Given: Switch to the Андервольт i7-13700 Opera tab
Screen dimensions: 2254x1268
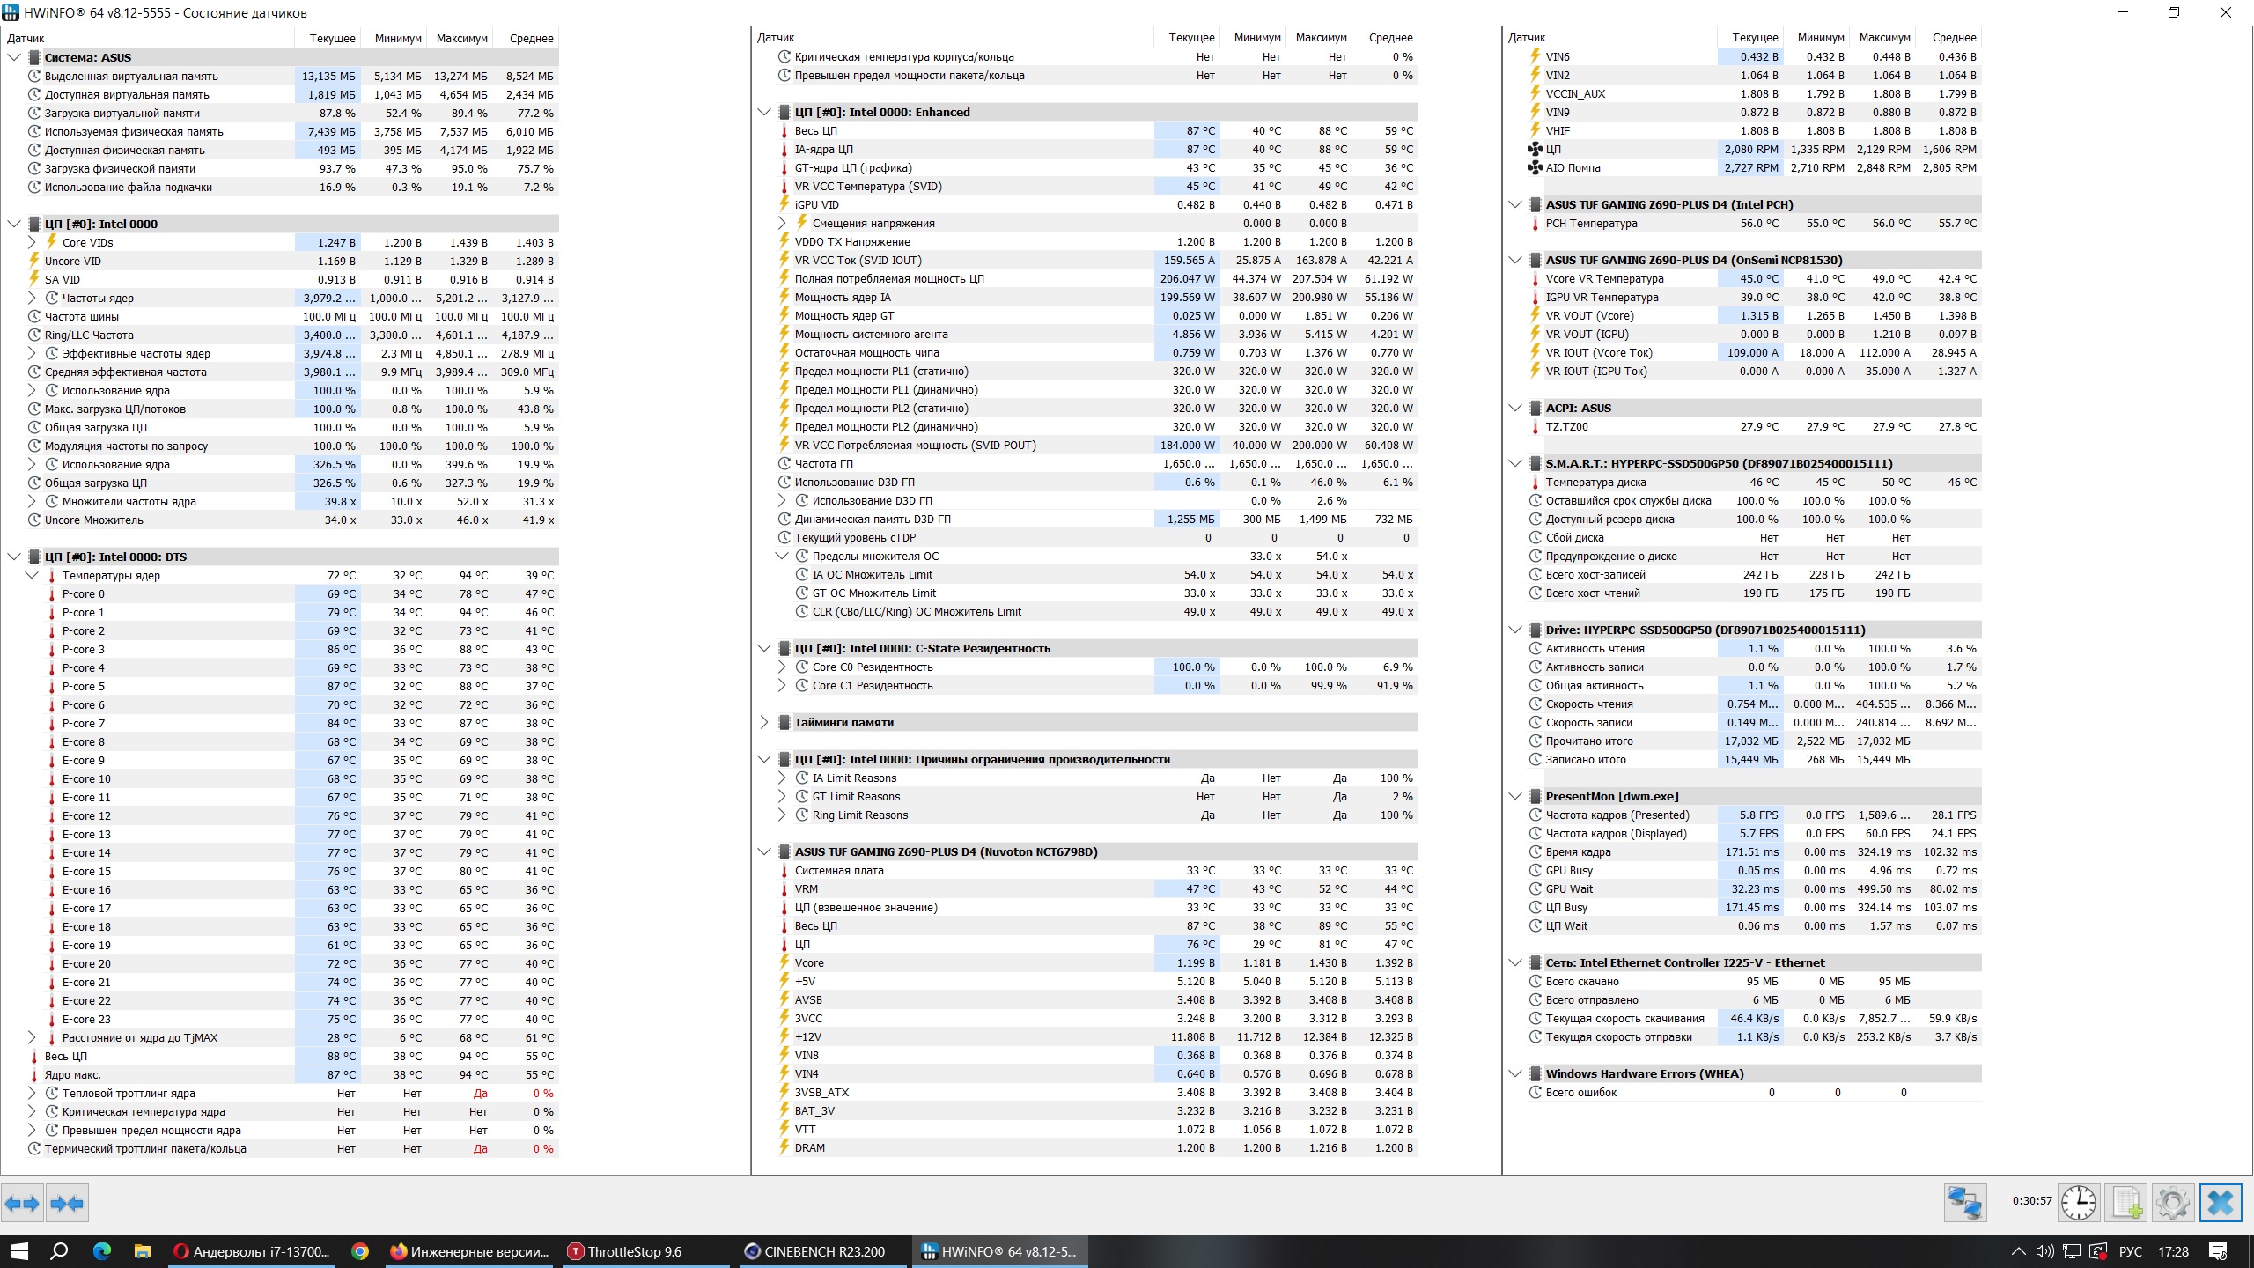Looking at the screenshot, I should pos(251,1251).
